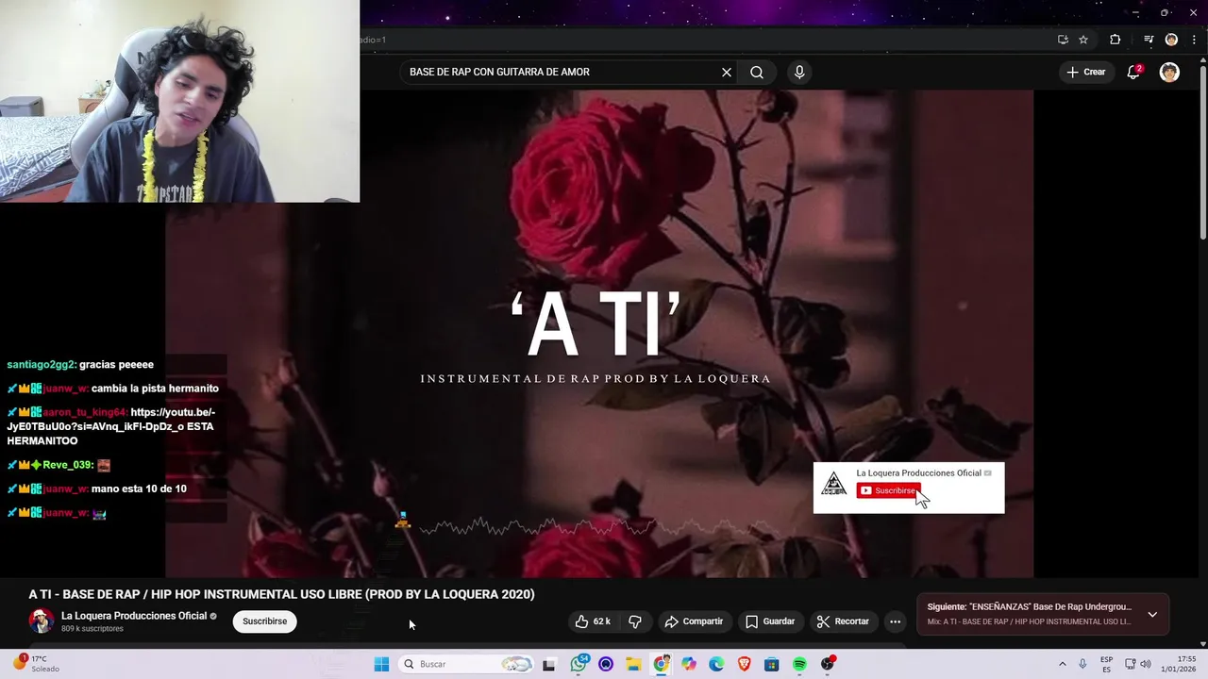This screenshot has height=679, width=1208.
Task: Subscribe using the white Suscribirse button
Action: [x=264, y=621]
